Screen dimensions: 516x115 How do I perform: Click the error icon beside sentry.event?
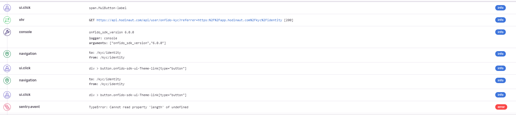[x=7, y=107]
